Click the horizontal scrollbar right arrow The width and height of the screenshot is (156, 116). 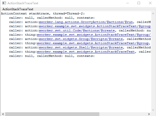[x=149, y=114]
